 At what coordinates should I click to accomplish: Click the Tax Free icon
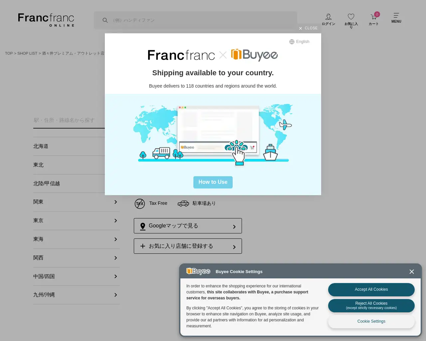(140, 203)
